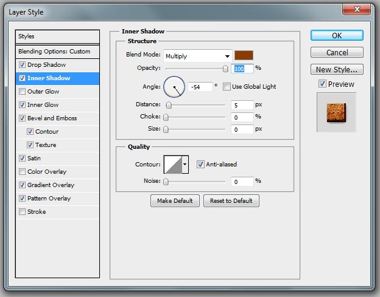This screenshot has width=380, height=297.
Task: Click the Angle dial control
Action: coord(174,87)
